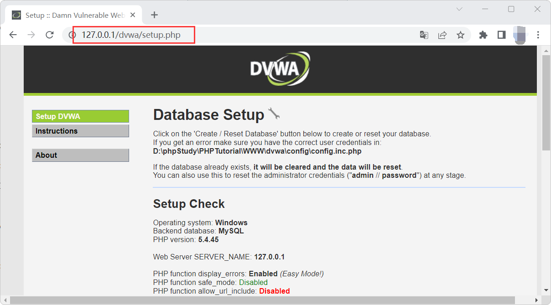Click the browser forward arrow
551x305 pixels.
[31, 35]
